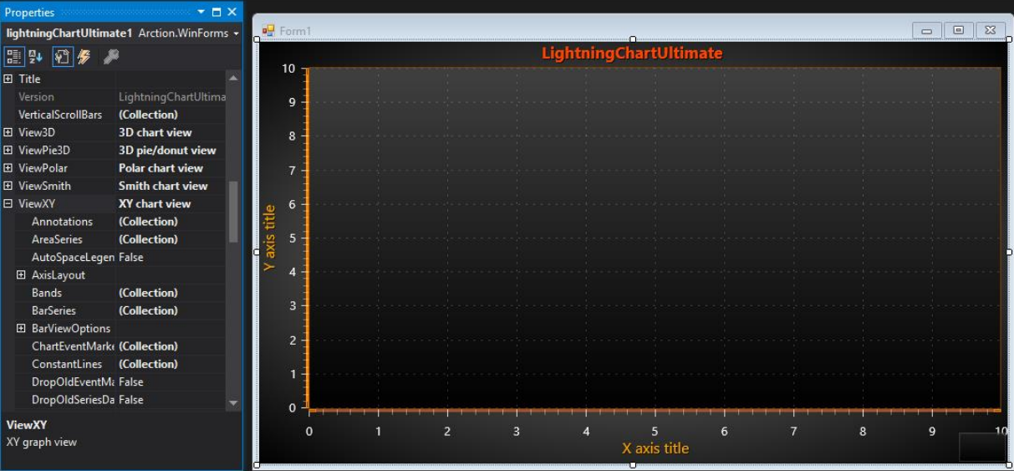Open the Properties window position menu arrow

point(201,13)
